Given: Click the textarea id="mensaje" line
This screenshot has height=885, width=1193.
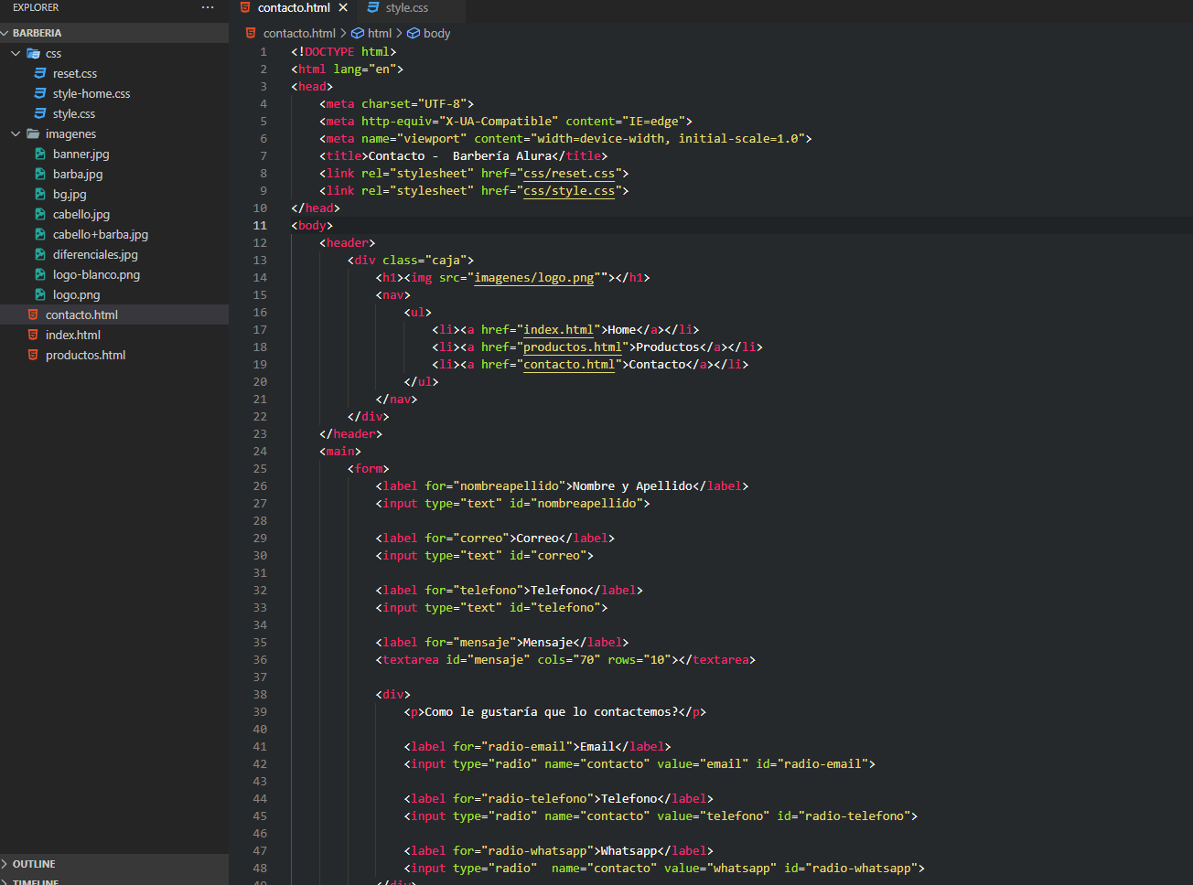Looking at the screenshot, I should tap(565, 659).
